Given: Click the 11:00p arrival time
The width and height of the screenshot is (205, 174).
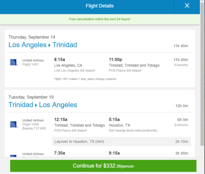Looking at the screenshot, I should (116, 59).
